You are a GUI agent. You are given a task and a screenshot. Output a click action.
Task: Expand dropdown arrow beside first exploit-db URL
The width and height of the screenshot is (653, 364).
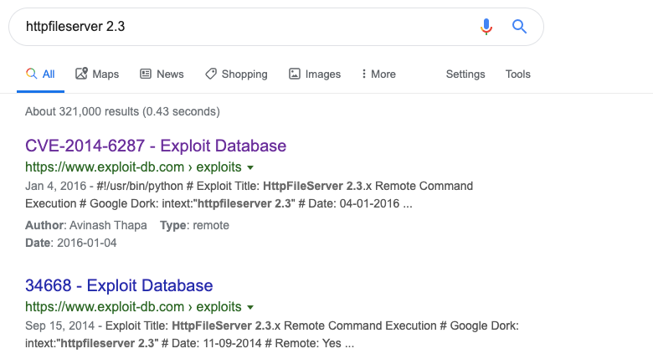coord(250,167)
